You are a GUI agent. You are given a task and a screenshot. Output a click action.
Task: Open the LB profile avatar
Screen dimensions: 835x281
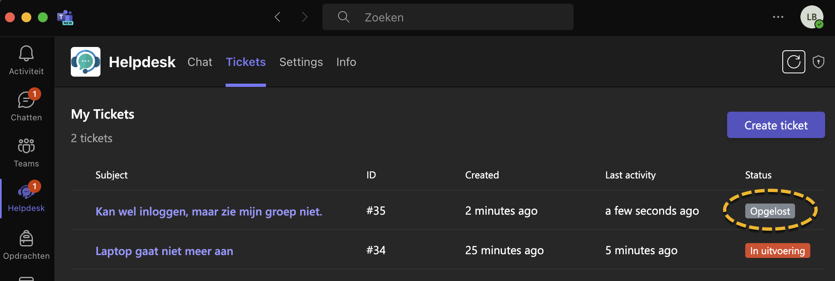812,17
